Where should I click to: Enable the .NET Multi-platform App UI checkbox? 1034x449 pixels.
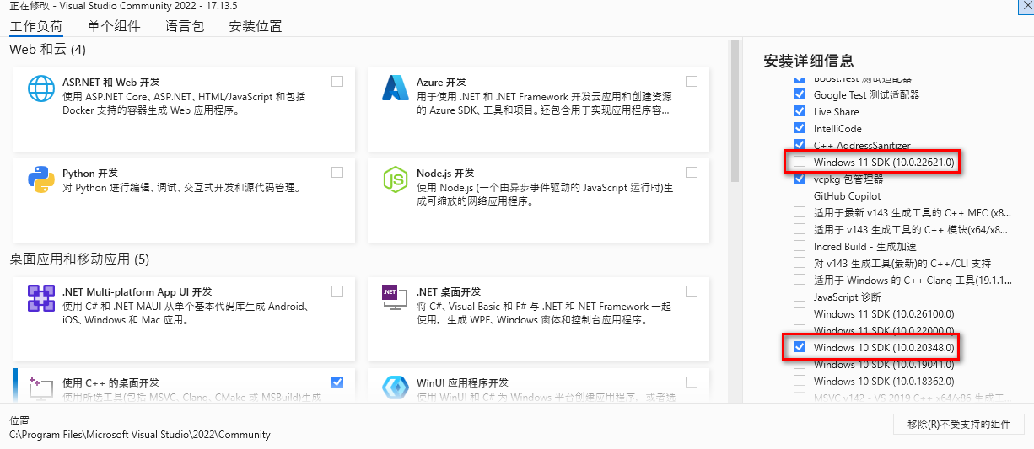337,291
